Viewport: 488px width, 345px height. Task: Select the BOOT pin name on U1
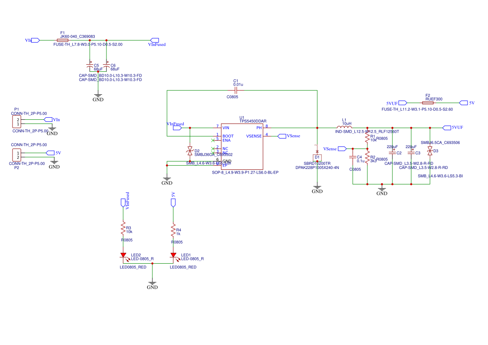[228, 136]
